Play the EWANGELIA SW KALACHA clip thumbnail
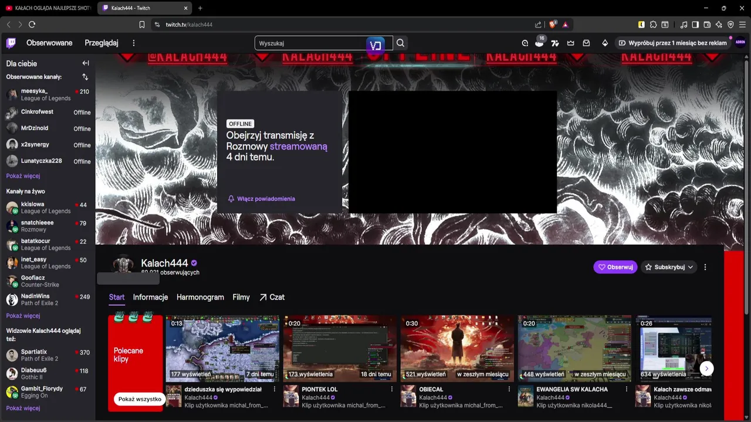This screenshot has width=751, height=422. click(x=574, y=349)
